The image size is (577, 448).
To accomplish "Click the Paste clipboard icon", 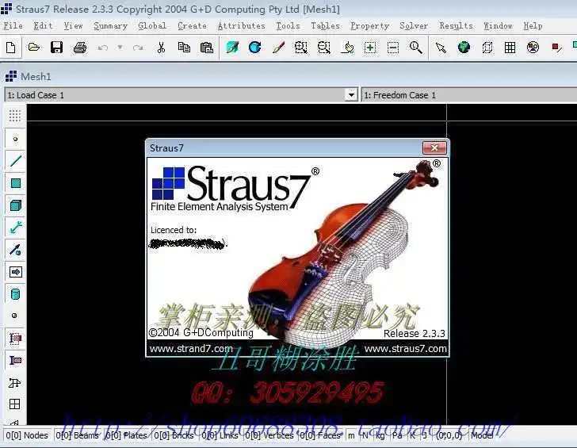I will click(x=207, y=48).
